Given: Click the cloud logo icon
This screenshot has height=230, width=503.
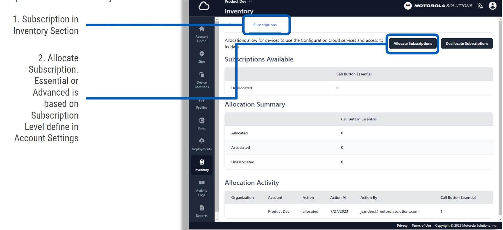Looking at the screenshot, I should coord(204,6).
